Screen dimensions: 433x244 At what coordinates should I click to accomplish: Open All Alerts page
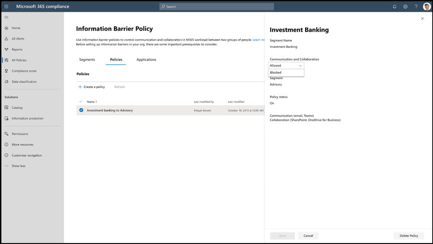coord(18,38)
